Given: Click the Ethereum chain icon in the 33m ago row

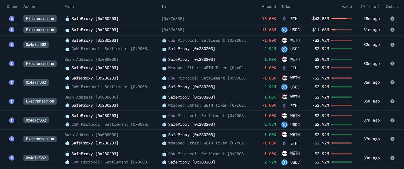Looking at the screenshot, I should click(12, 63).
